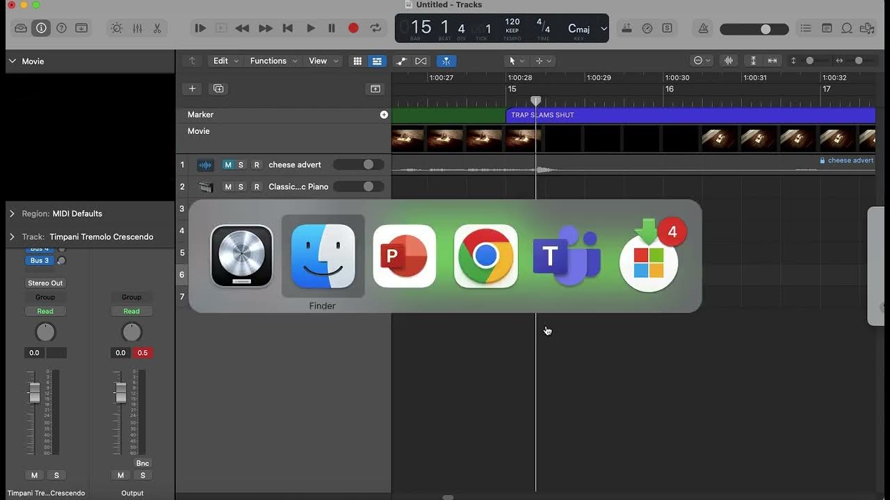Open the Tuner icon
The image size is (890, 500).
(647, 28)
